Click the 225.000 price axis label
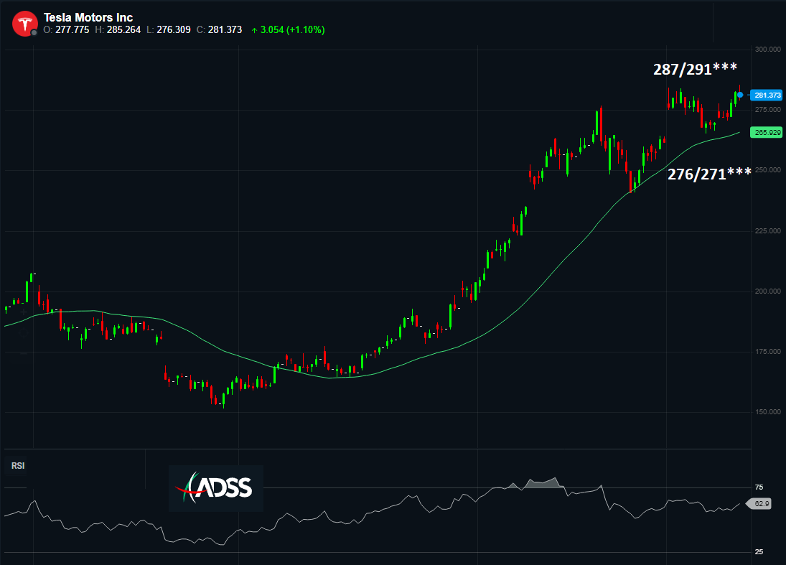Screen dimensions: 786x565 coord(768,230)
